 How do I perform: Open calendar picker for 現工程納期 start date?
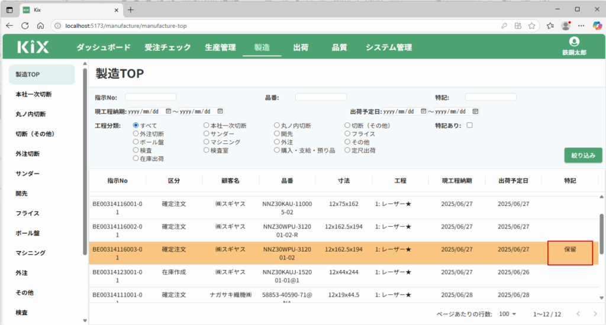(169, 111)
